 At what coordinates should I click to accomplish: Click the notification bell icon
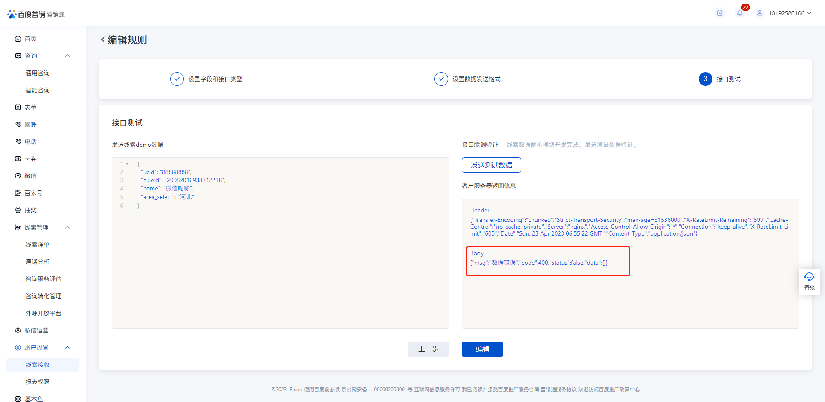coord(739,13)
